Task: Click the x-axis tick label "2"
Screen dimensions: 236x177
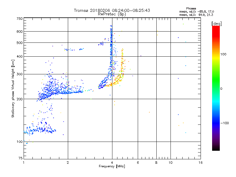Action: click(68, 163)
